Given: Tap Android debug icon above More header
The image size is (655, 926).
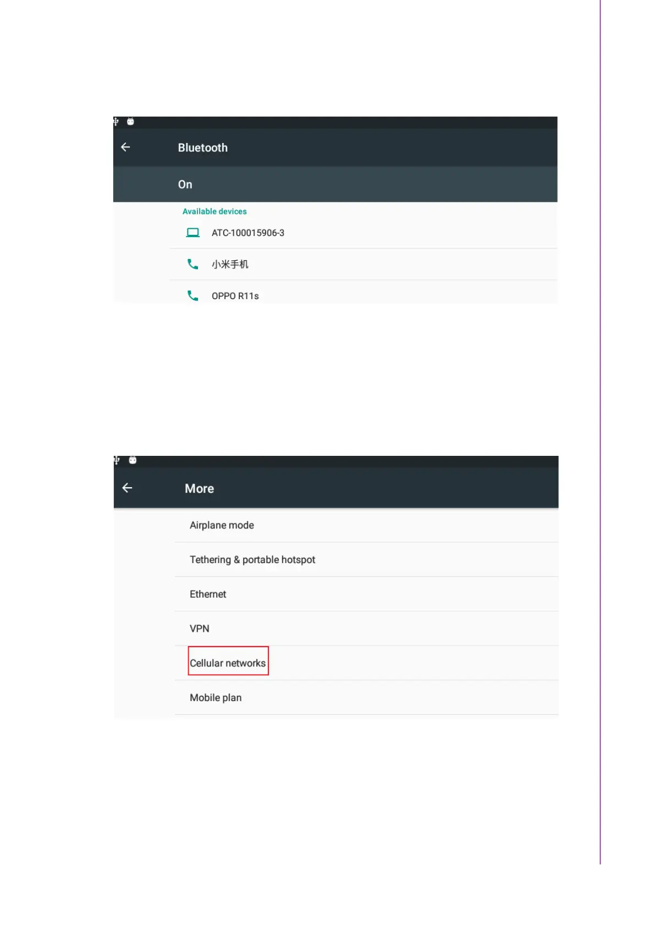Looking at the screenshot, I should coord(133,460).
